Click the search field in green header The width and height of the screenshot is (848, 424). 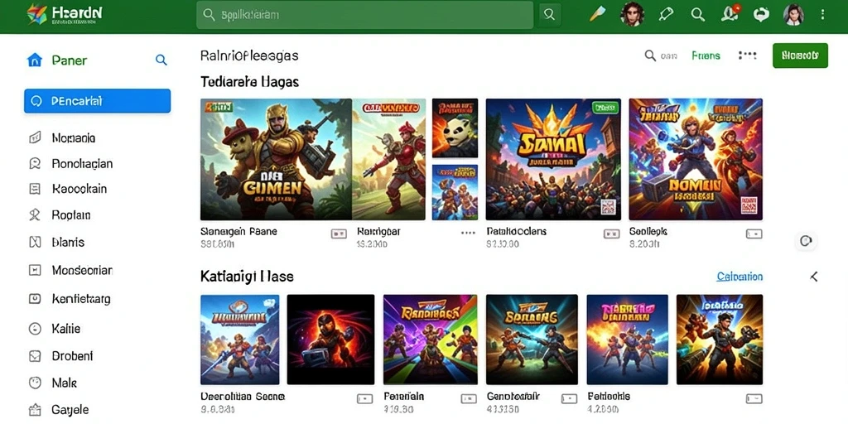(365, 15)
